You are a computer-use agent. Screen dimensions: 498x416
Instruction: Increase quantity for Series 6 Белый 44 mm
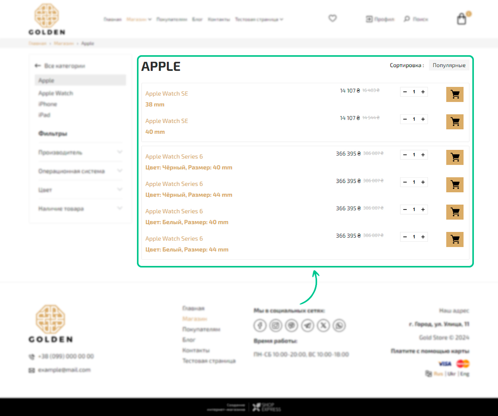click(x=423, y=237)
